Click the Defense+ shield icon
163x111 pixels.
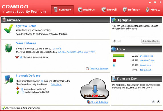(x=125, y=10)
